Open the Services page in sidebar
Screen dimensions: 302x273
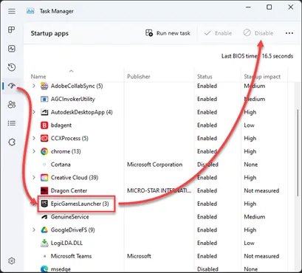tap(12, 142)
